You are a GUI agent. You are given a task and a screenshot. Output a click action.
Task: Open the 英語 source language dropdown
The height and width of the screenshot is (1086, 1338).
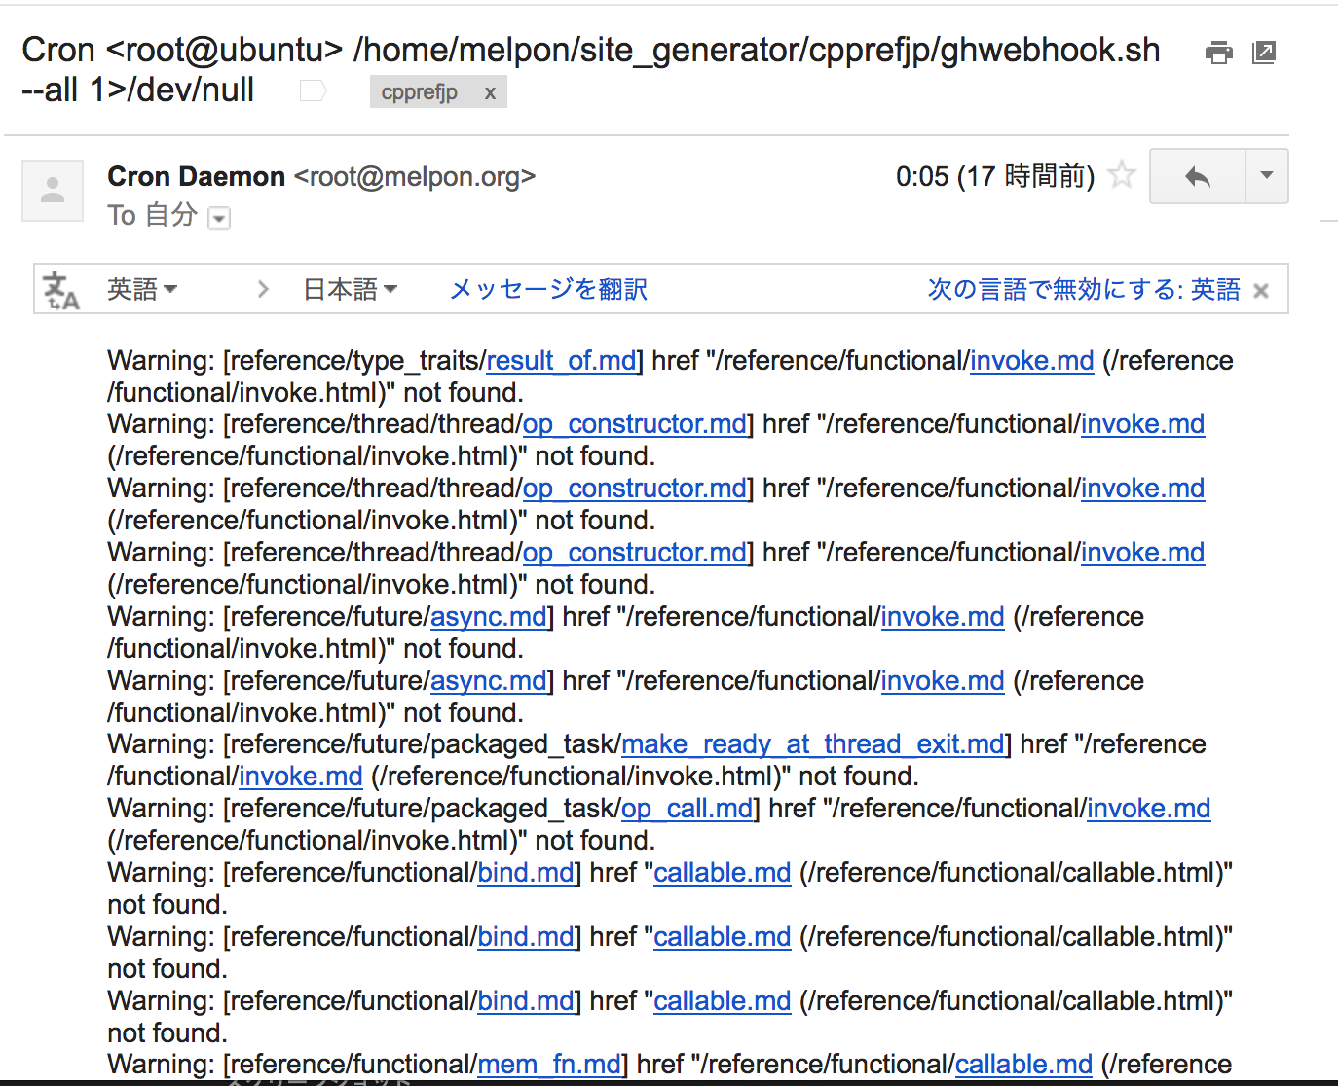point(142,289)
